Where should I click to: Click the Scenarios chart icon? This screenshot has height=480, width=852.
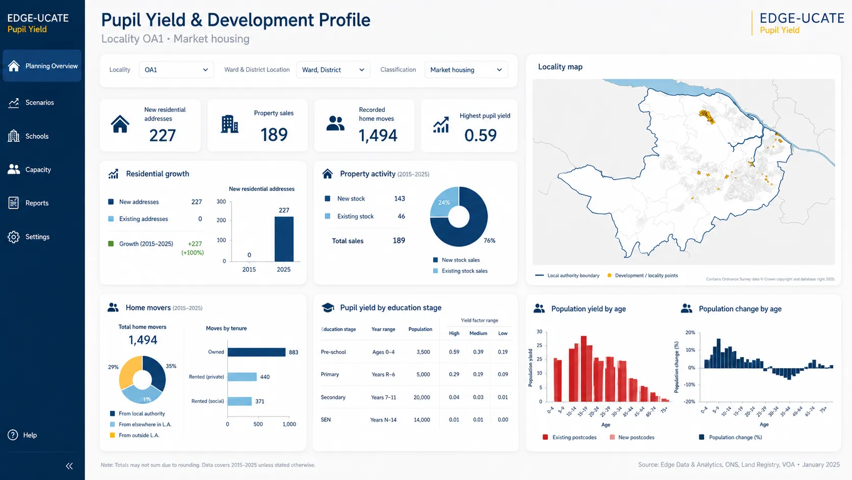tap(14, 103)
